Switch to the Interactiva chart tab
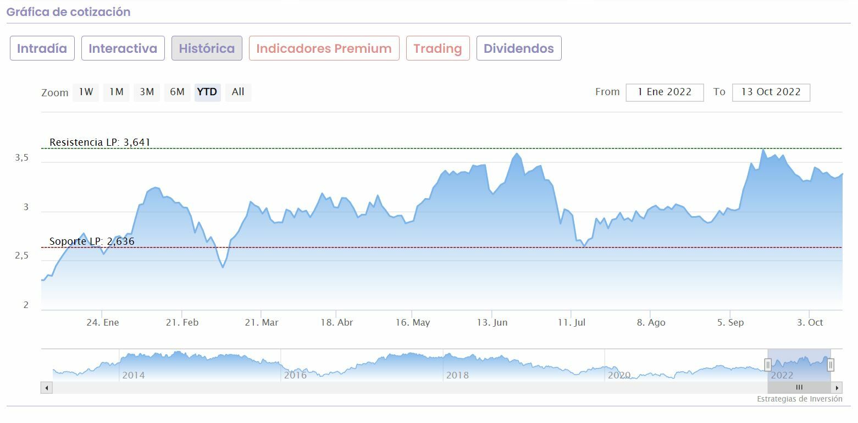Screen dimensions: 858x423 123,48
